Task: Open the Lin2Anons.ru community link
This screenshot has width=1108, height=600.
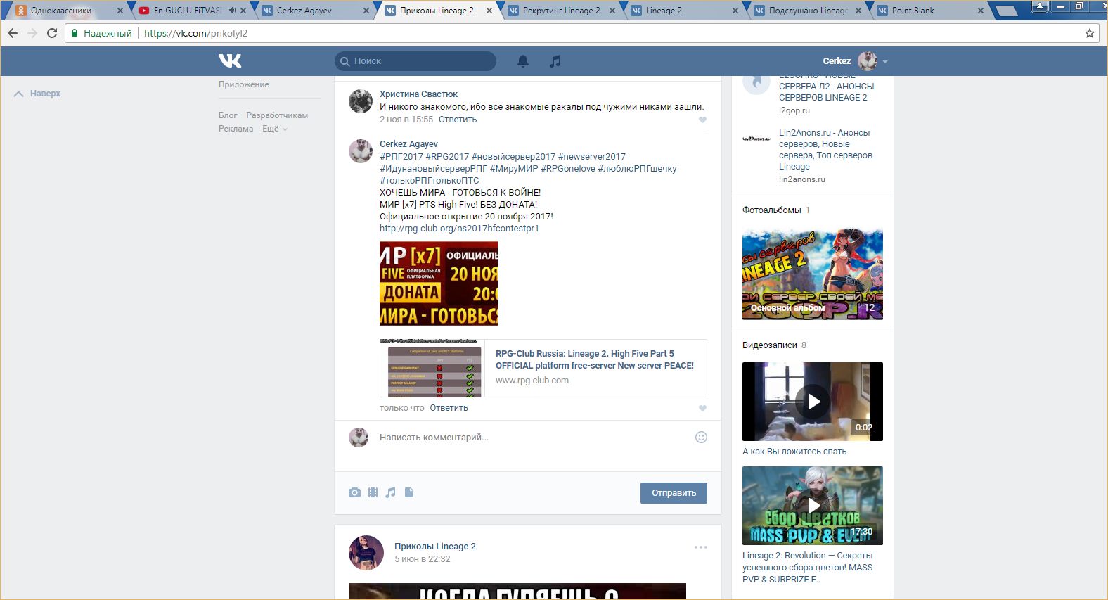Action: pyautogui.click(x=824, y=150)
